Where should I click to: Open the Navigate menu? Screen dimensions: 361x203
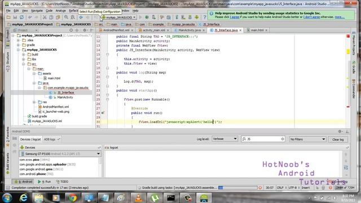tap(37, 11)
